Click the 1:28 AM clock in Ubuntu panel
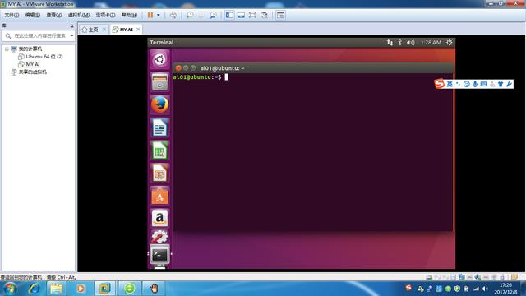 (x=431, y=42)
